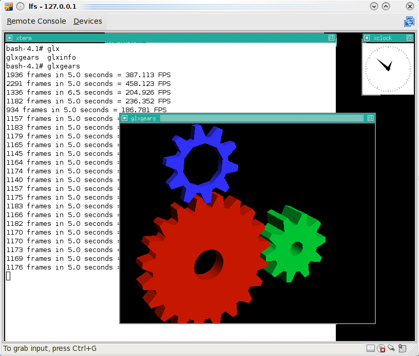
Task: Open the Remote Console menu
Action: pyautogui.click(x=36, y=21)
